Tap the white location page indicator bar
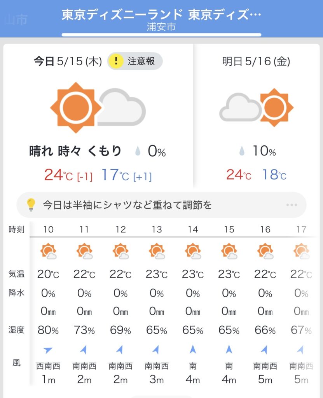The height and width of the screenshot is (398, 323). (x=161, y=35)
